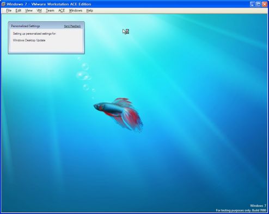Close the VMware Workstation window
269x214 pixels.
tap(265, 4)
